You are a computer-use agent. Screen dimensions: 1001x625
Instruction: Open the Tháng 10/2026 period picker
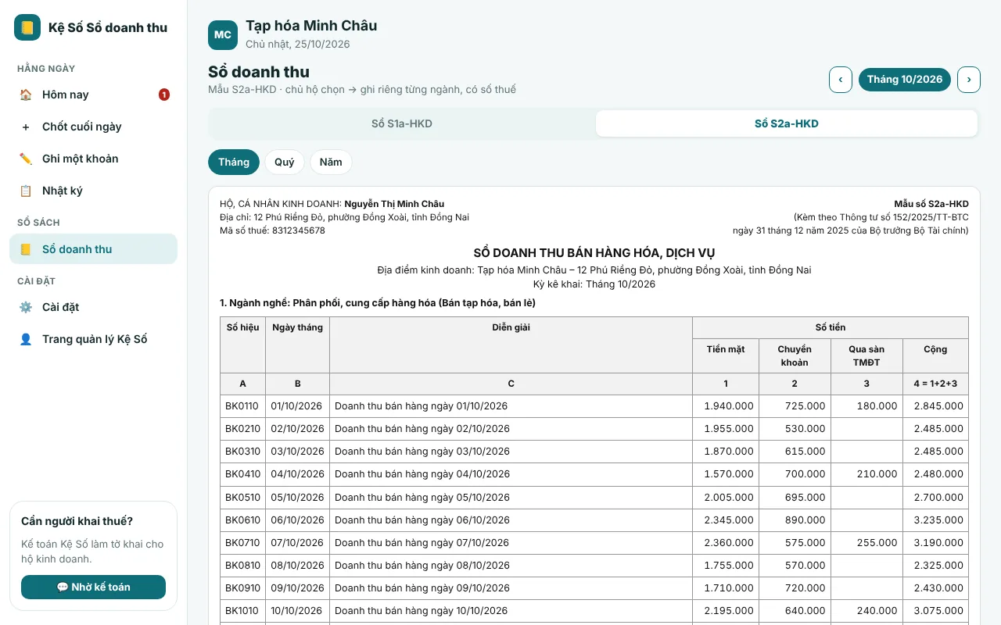coord(905,80)
